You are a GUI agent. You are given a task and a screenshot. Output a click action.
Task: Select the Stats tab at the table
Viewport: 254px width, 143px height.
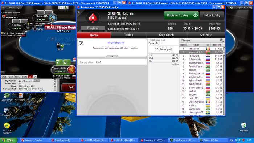click(24, 77)
